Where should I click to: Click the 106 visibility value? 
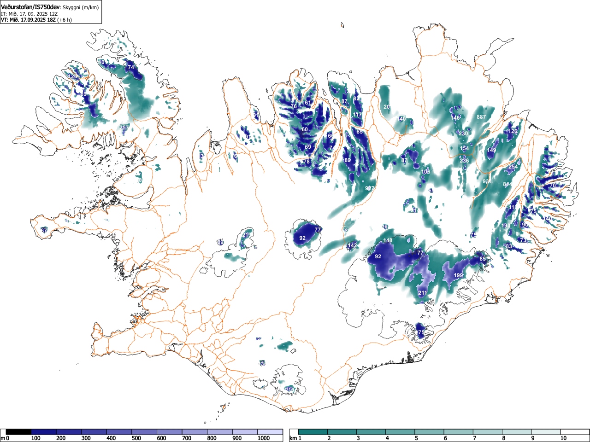(x=425, y=172)
